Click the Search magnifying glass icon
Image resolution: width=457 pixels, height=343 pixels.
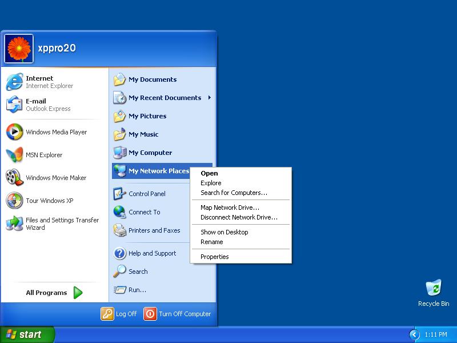[x=119, y=271]
